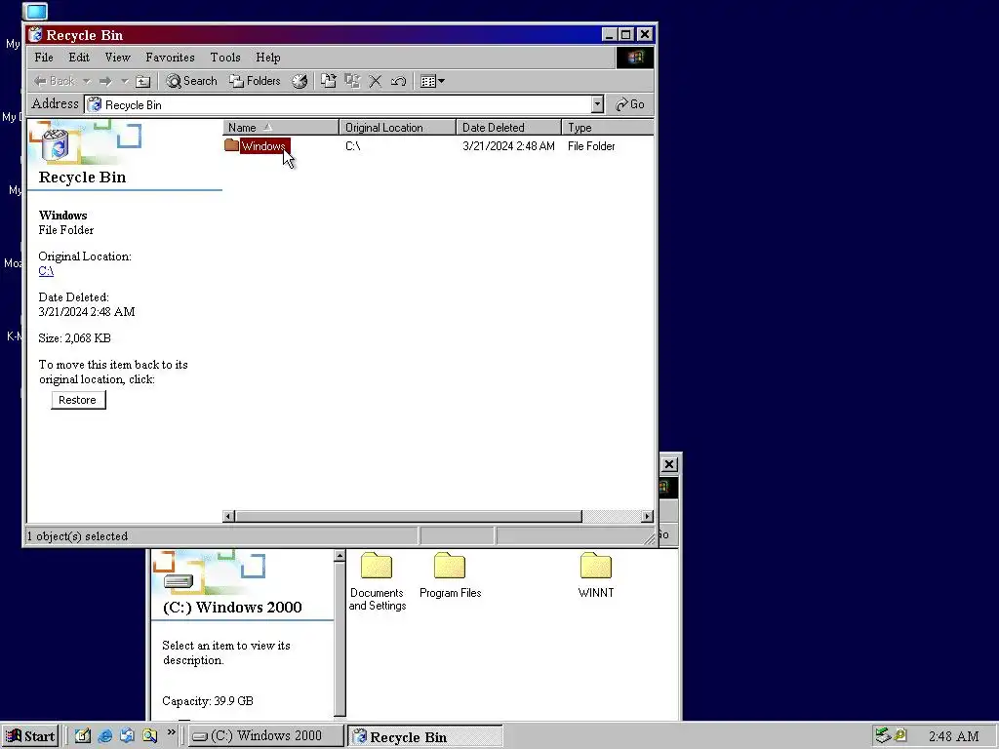Switch to (C:) Windows 2000 taskbar button

(265, 736)
